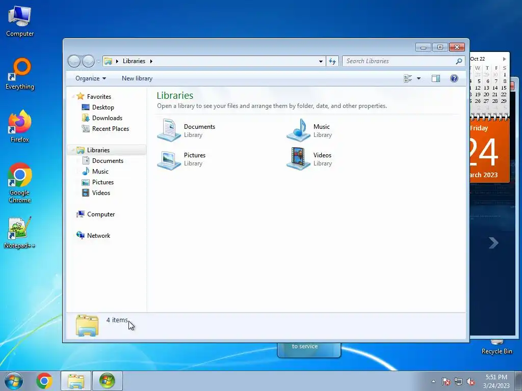Change view using the view icon

point(408,78)
